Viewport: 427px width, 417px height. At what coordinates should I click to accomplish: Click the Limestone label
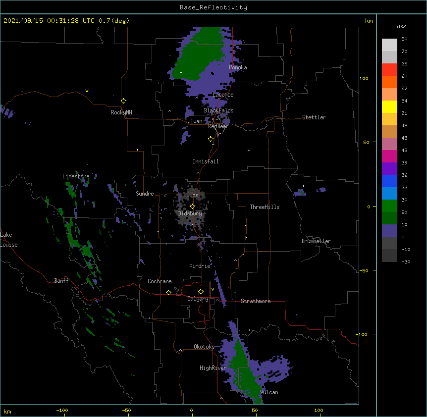pos(76,176)
